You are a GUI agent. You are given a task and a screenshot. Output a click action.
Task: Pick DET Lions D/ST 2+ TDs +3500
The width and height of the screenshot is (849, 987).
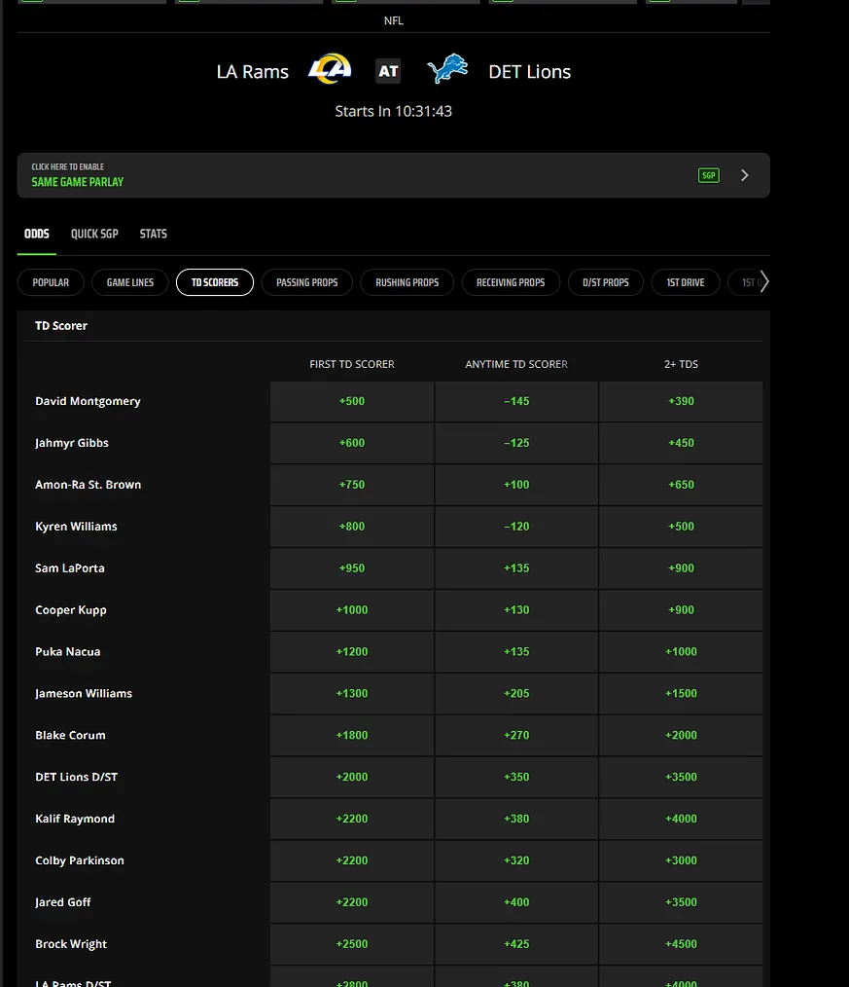coord(681,778)
